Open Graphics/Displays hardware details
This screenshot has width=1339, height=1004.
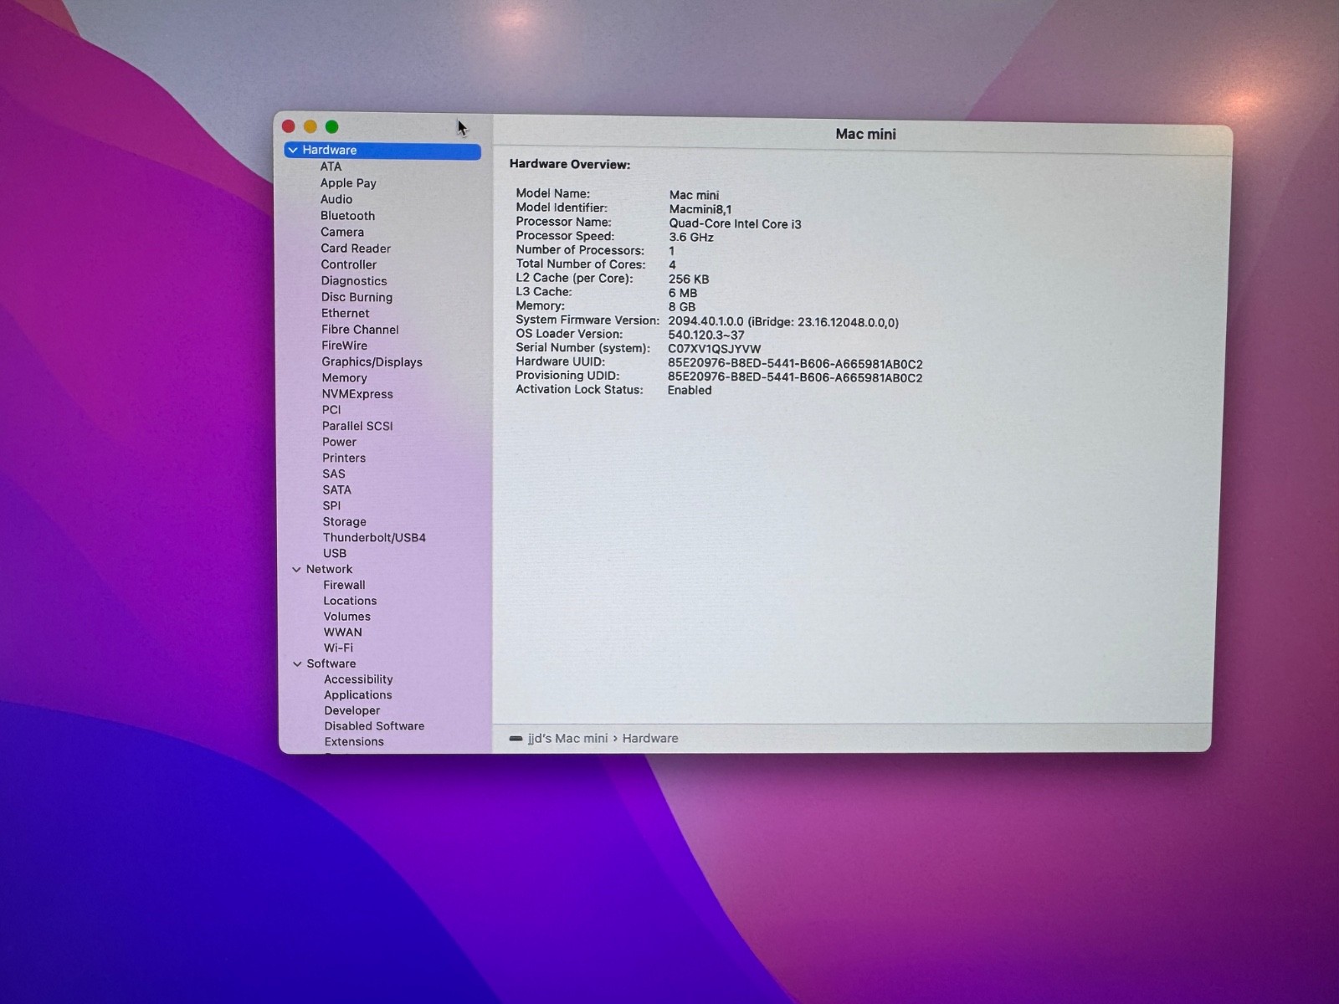(x=372, y=362)
